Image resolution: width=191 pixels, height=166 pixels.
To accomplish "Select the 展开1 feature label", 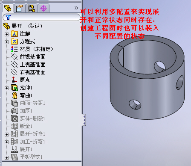I will pyautogui.click(x=26, y=149).
